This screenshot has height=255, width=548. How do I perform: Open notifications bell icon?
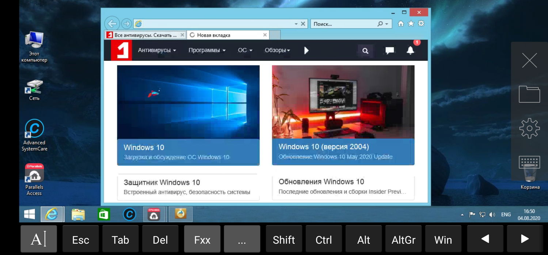[411, 50]
